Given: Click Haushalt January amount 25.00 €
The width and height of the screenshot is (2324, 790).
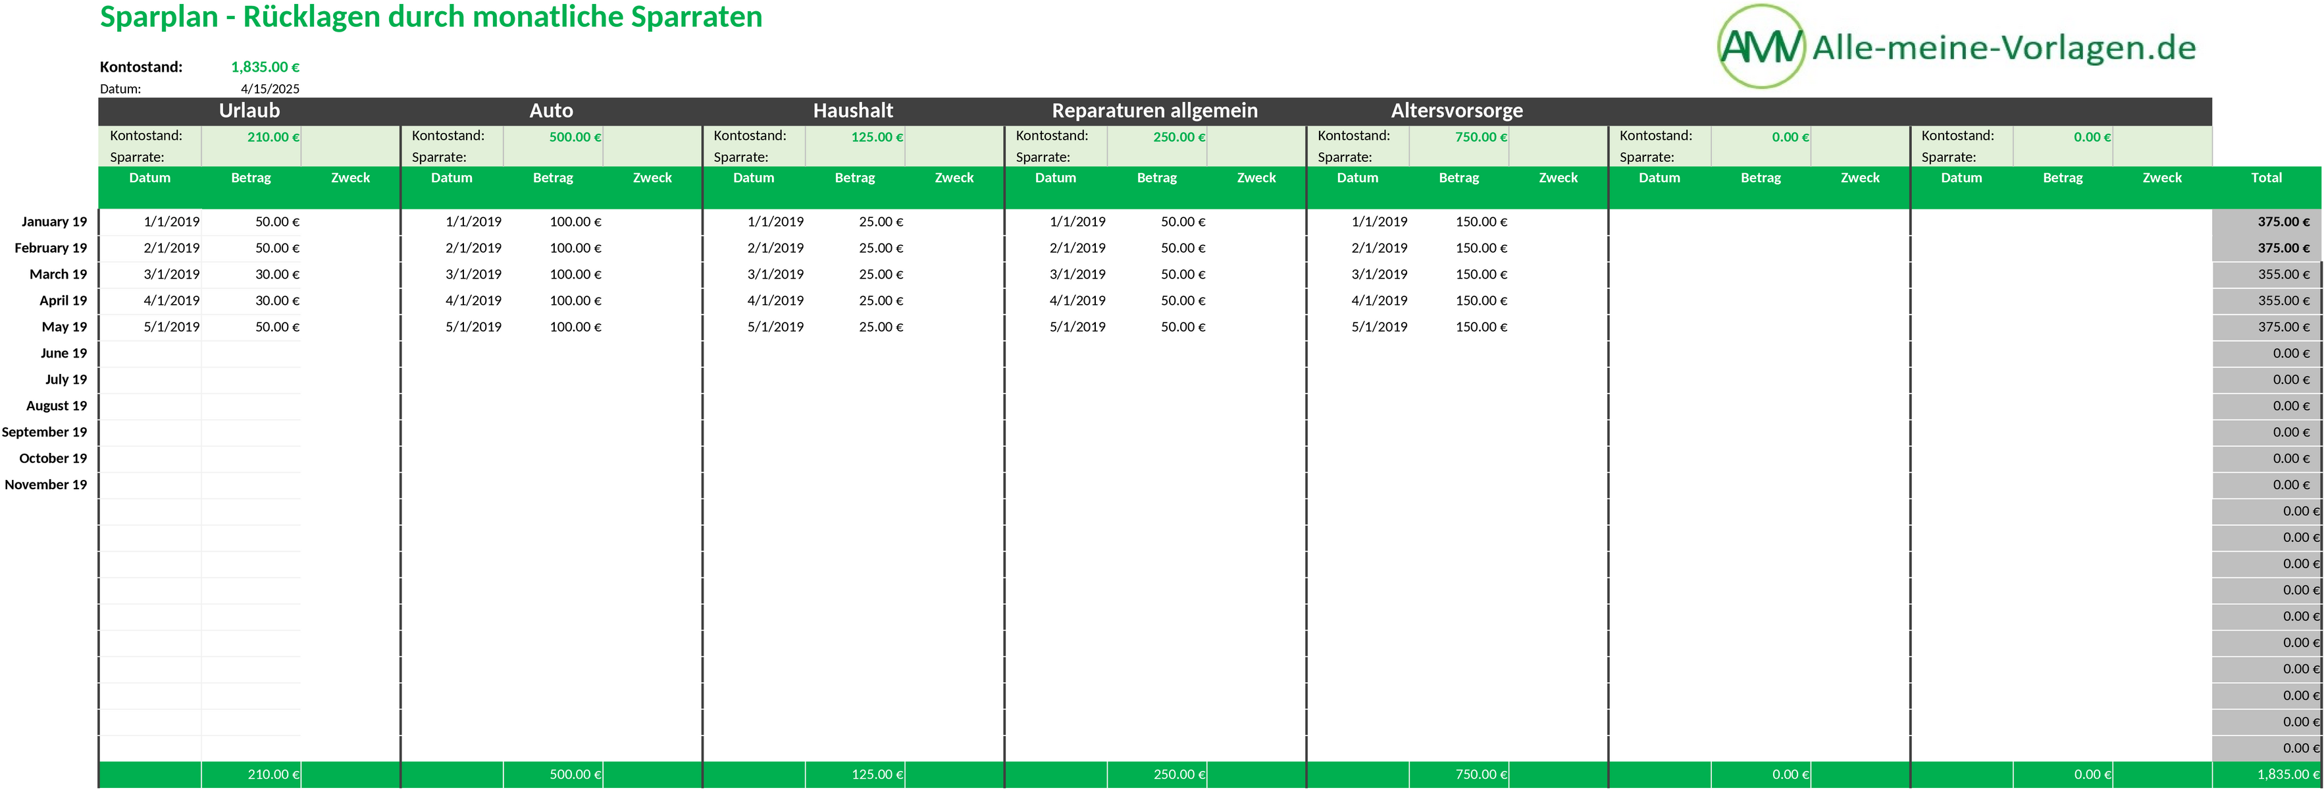Looking at the screenshot, I should 881,222.
